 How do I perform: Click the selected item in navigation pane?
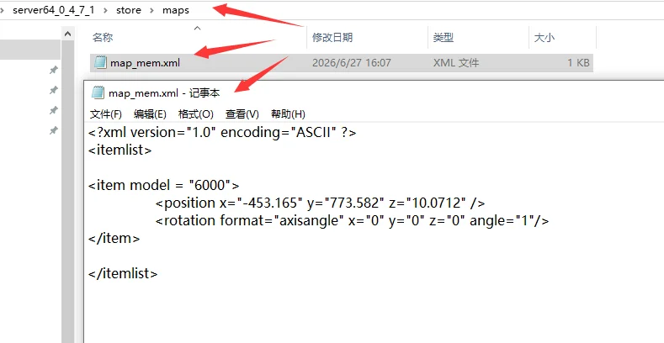[x=30, y=50]
